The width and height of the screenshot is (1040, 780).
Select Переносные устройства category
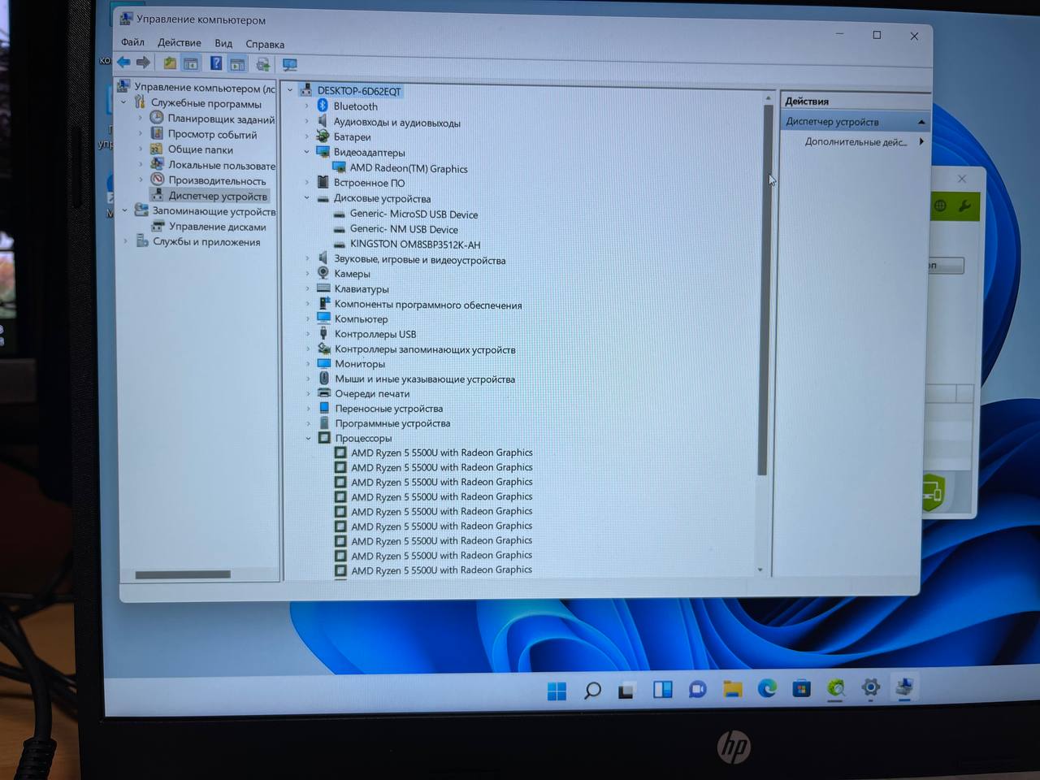pyautogui.click(x=389, y=409)
